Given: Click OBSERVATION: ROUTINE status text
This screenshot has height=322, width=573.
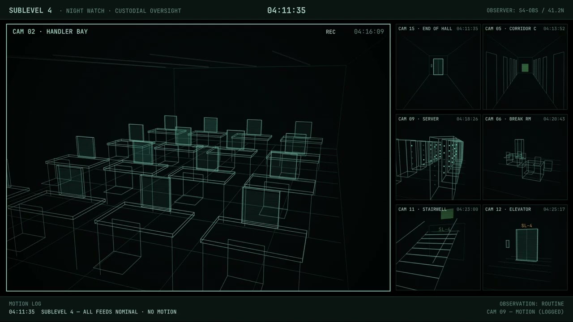Looking at the screenshot, I should click(x=532, y=304).
